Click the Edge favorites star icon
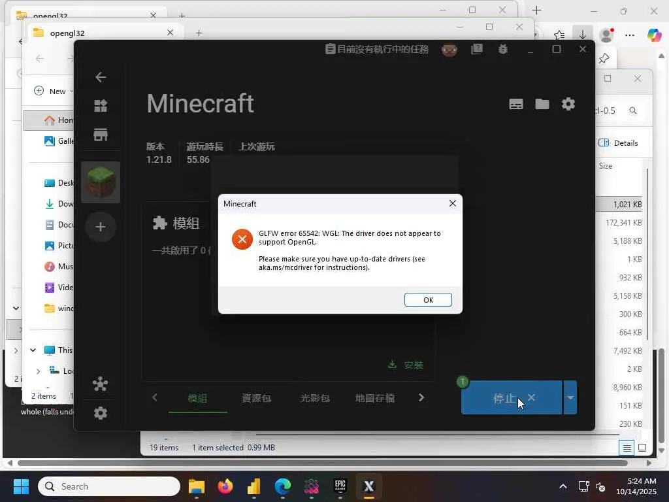 click(x=559, y=35)
